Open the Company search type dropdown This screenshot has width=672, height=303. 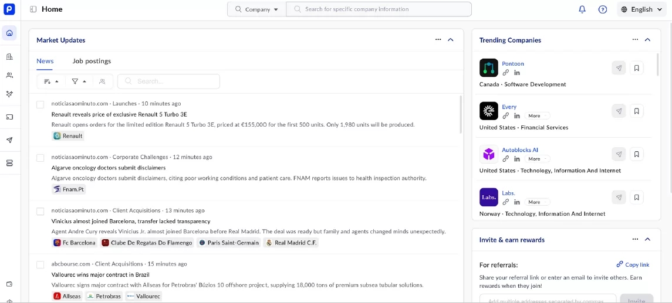coord(257,9)
